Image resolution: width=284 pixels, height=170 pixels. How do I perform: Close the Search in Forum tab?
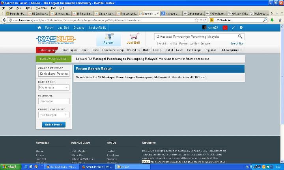[158, 13]
